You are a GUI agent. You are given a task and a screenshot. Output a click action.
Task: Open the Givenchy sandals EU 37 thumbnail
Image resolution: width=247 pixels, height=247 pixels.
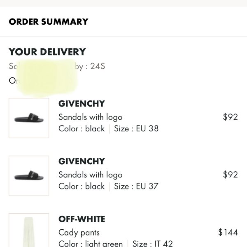(29, 176)
